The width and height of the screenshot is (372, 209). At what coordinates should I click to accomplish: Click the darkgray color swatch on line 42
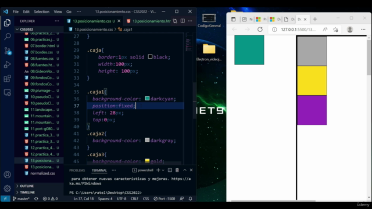point(147,140)
